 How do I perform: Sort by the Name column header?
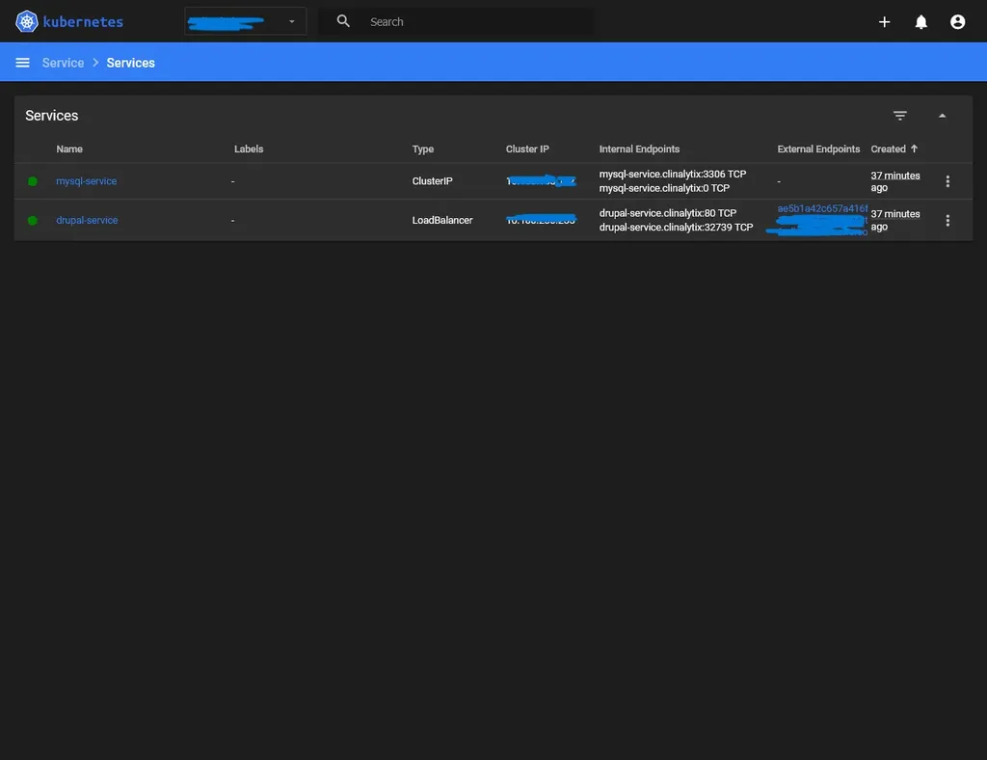tap(69, 149)
